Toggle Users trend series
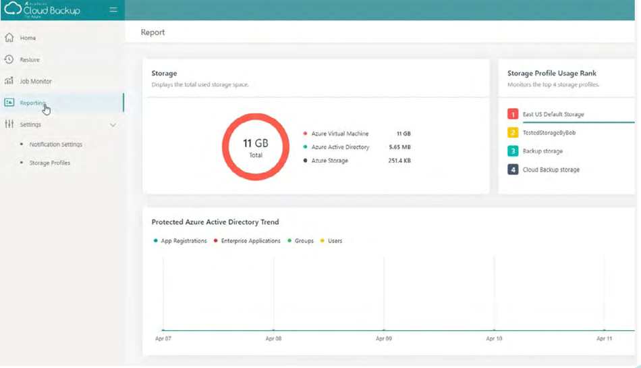This screenshot has width=641, height=368. (x=331, y=241)
